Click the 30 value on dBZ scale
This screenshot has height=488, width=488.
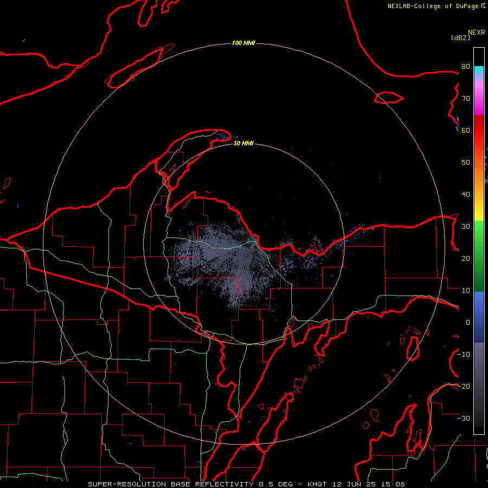[x=466, y=227]
